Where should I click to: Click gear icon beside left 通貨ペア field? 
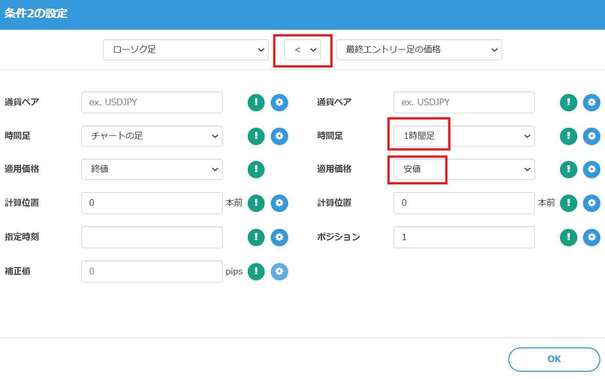click(x=279, y=102)
